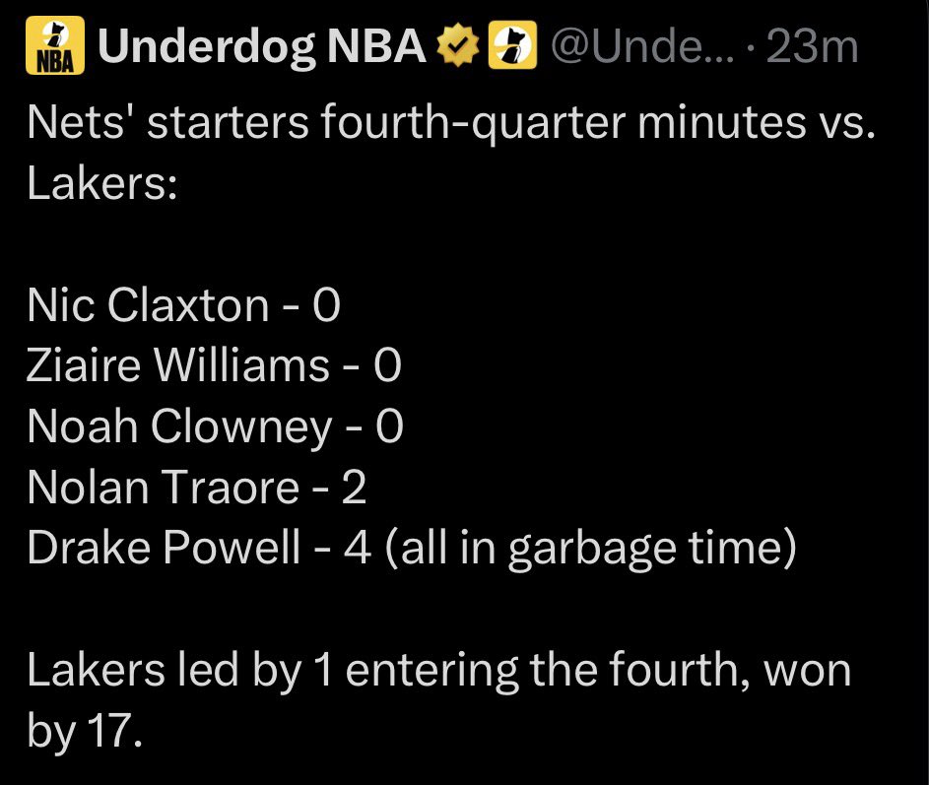Click the Ziaire Williams - 0 line
The image size is (929, 785).
tap(214, 366)
